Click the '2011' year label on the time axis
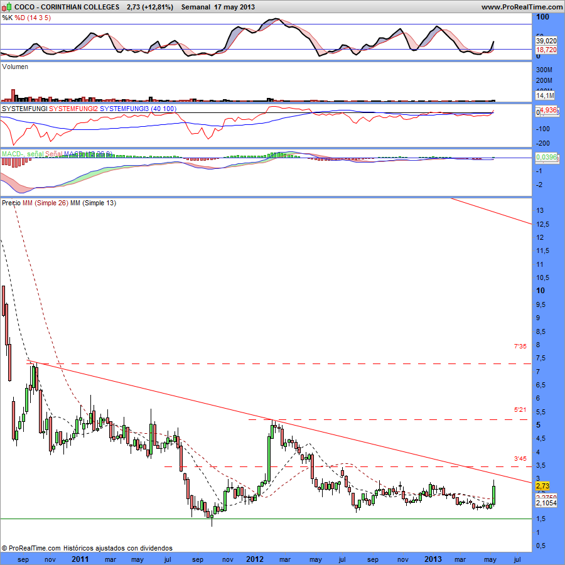The width and height of the screenshot is (565, 565). coord(80,559)
